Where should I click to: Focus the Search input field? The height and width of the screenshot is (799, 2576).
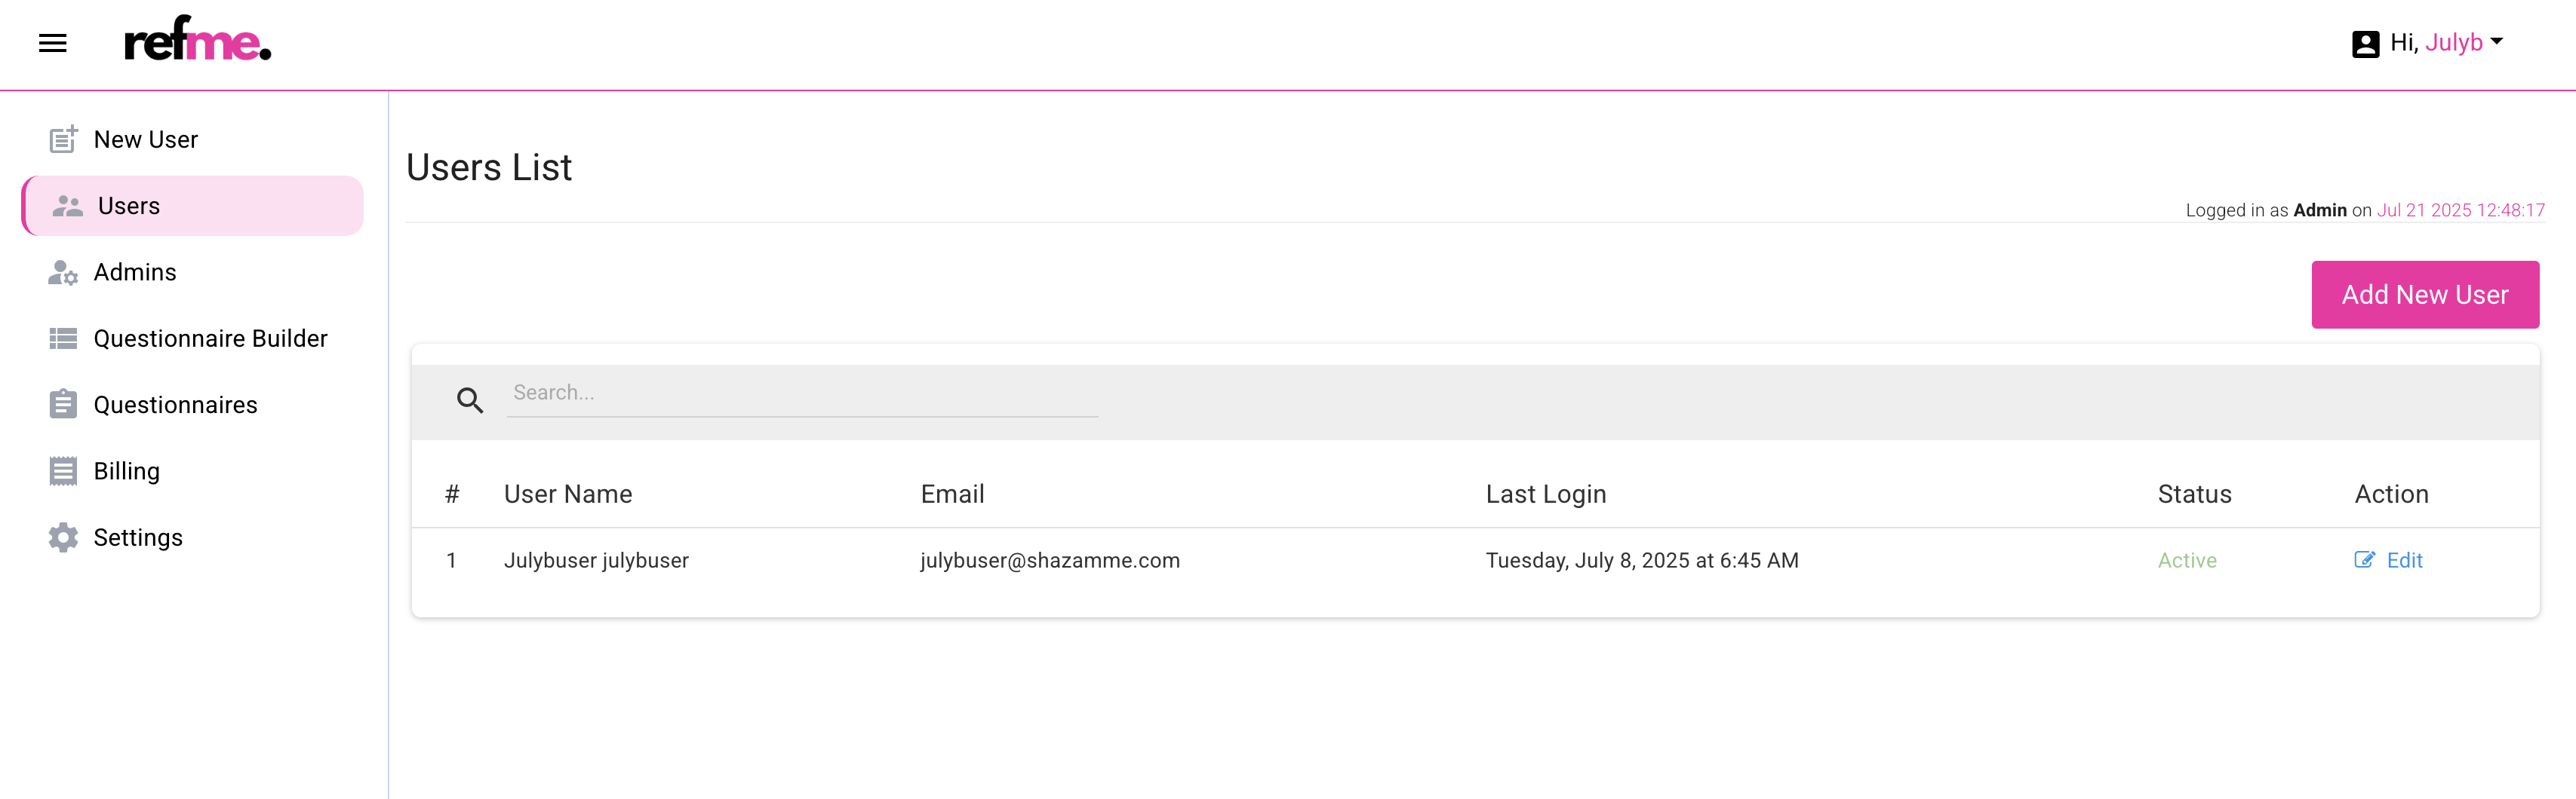coord(802,393)
